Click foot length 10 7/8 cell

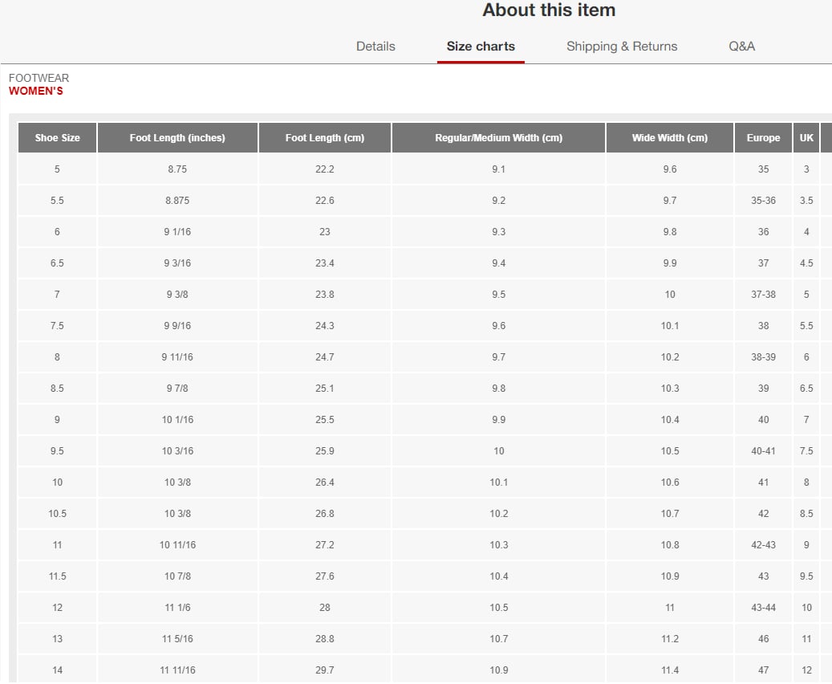click(177, 576)
